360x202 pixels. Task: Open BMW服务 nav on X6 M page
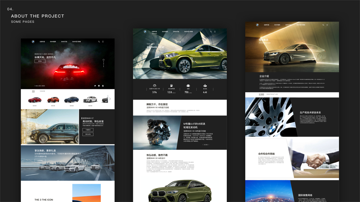(x=165, y=32)
